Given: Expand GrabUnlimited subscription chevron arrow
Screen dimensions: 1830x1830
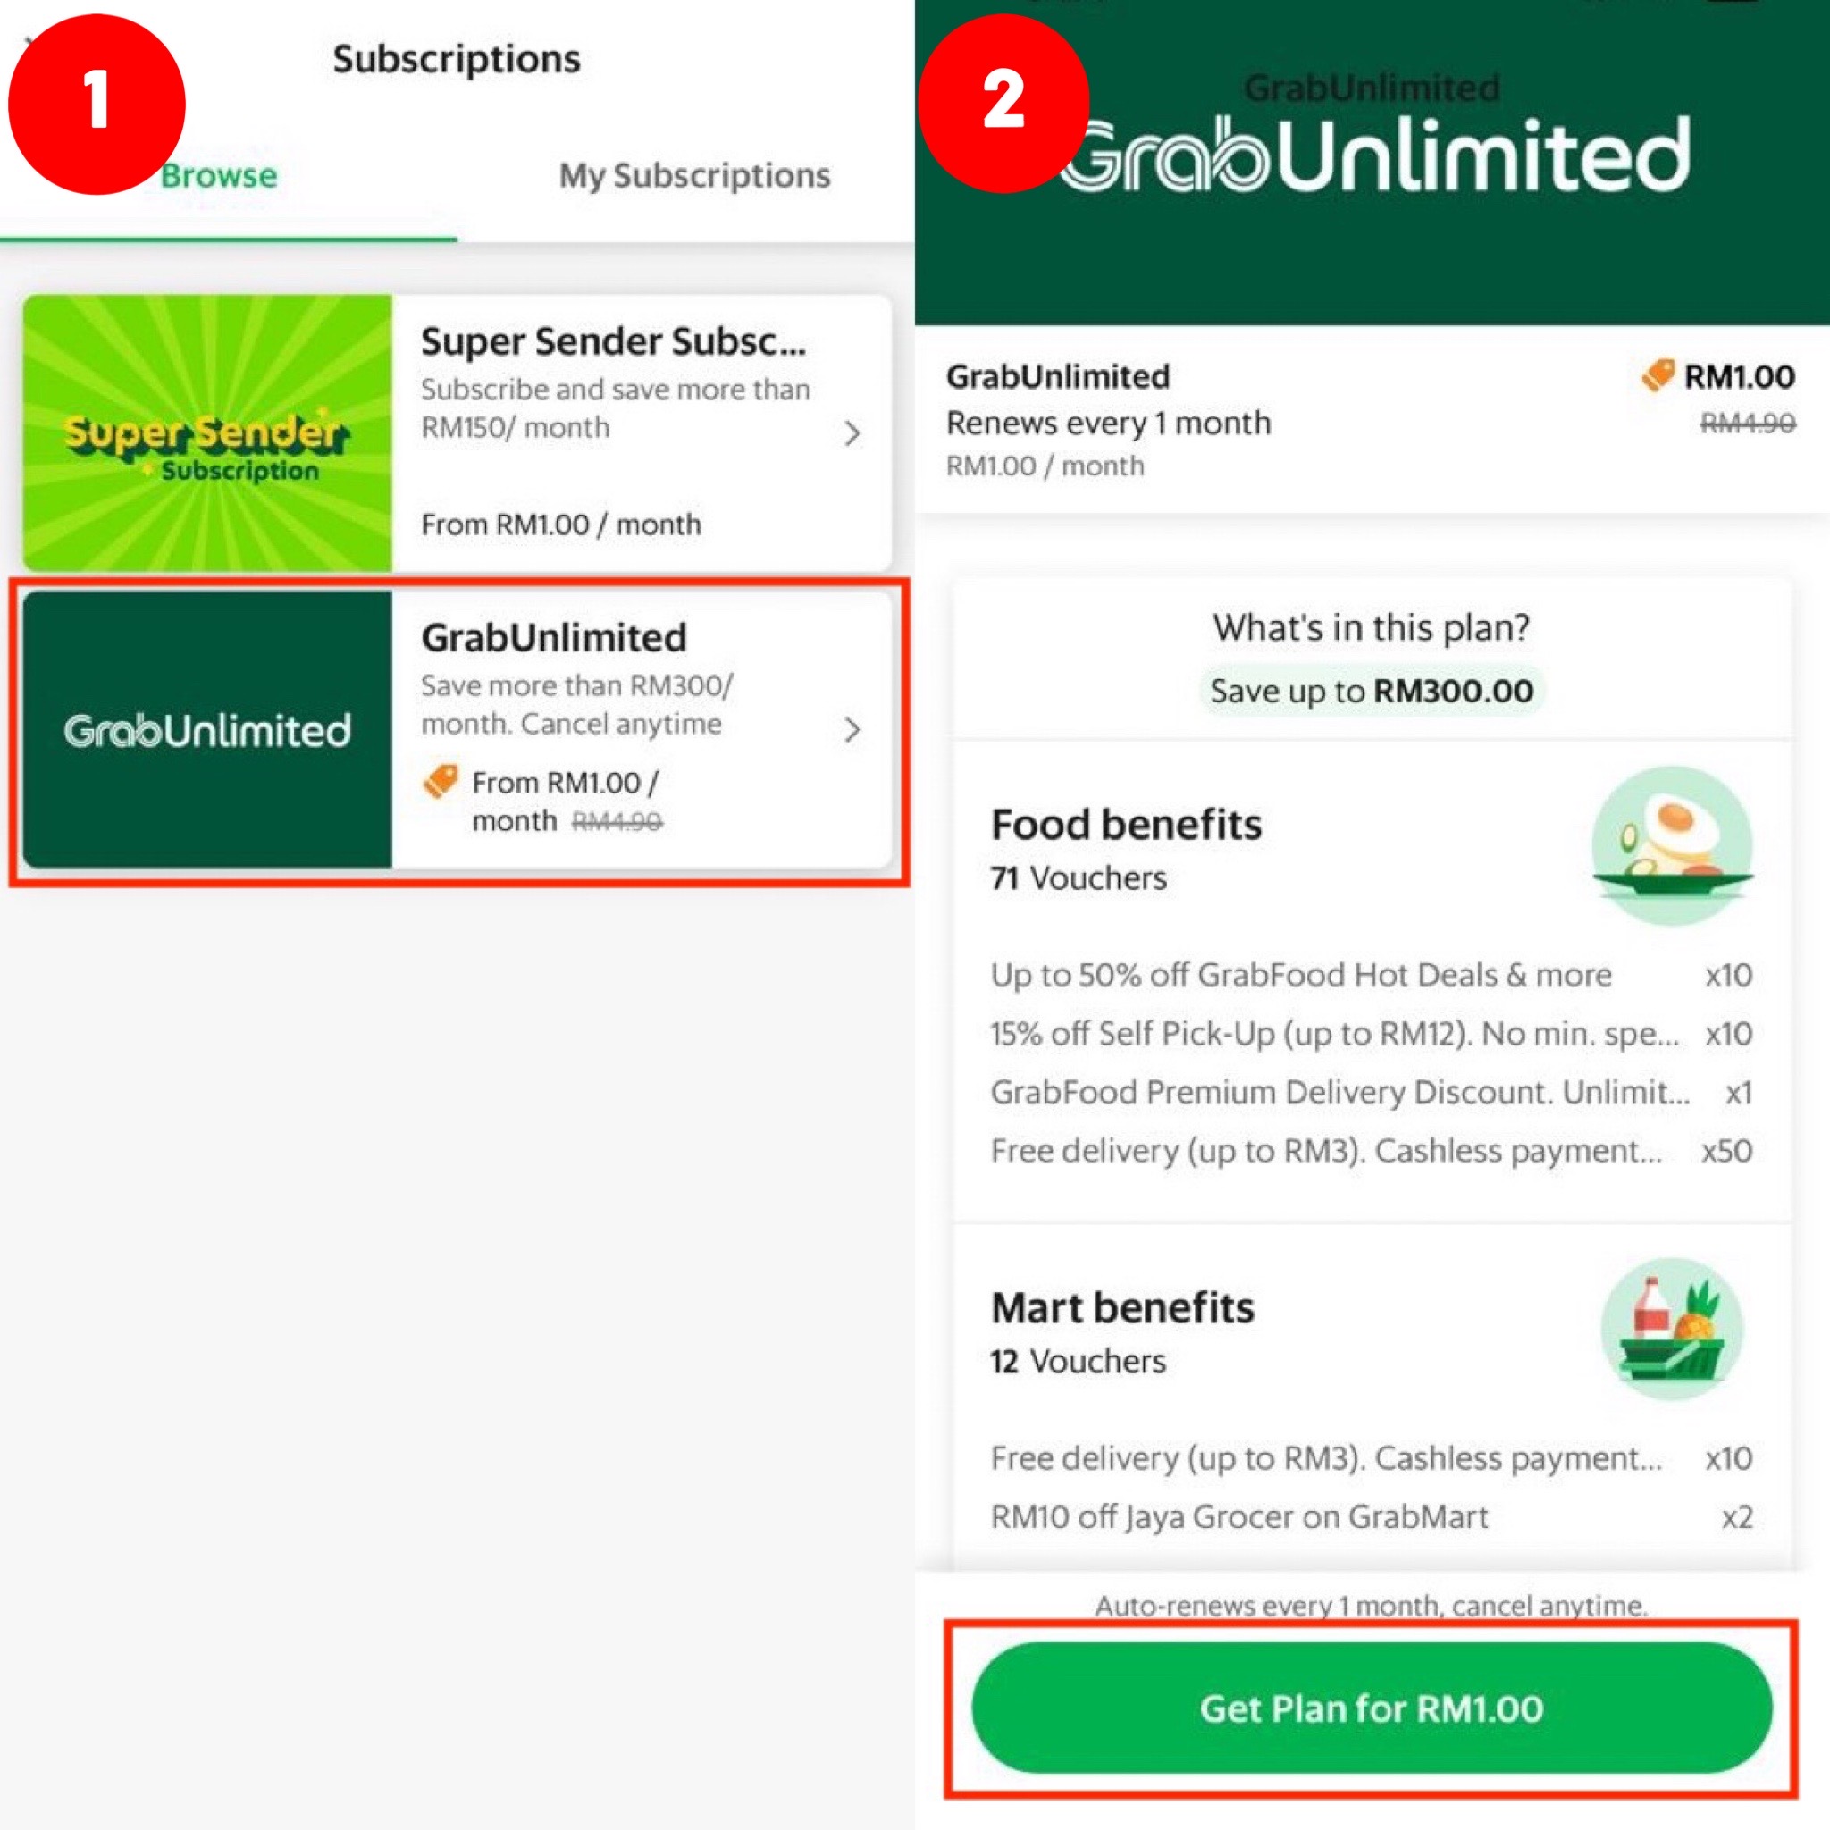Looking at the screenshot, I should click(x=852, y=729).
